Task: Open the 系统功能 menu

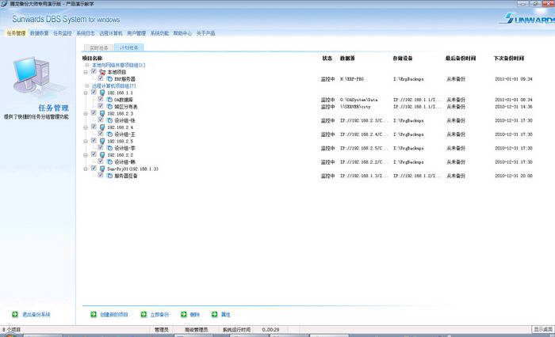Action: tap(159, 33)
